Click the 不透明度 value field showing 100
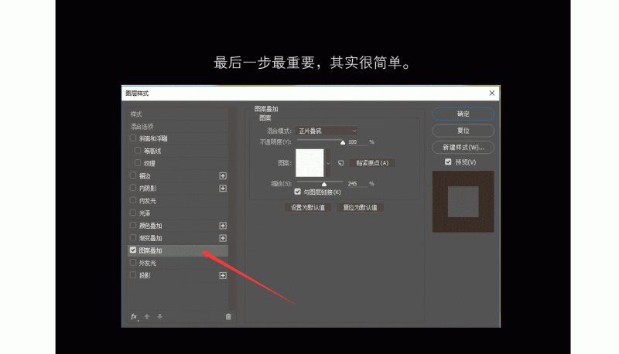 [357, 142]
